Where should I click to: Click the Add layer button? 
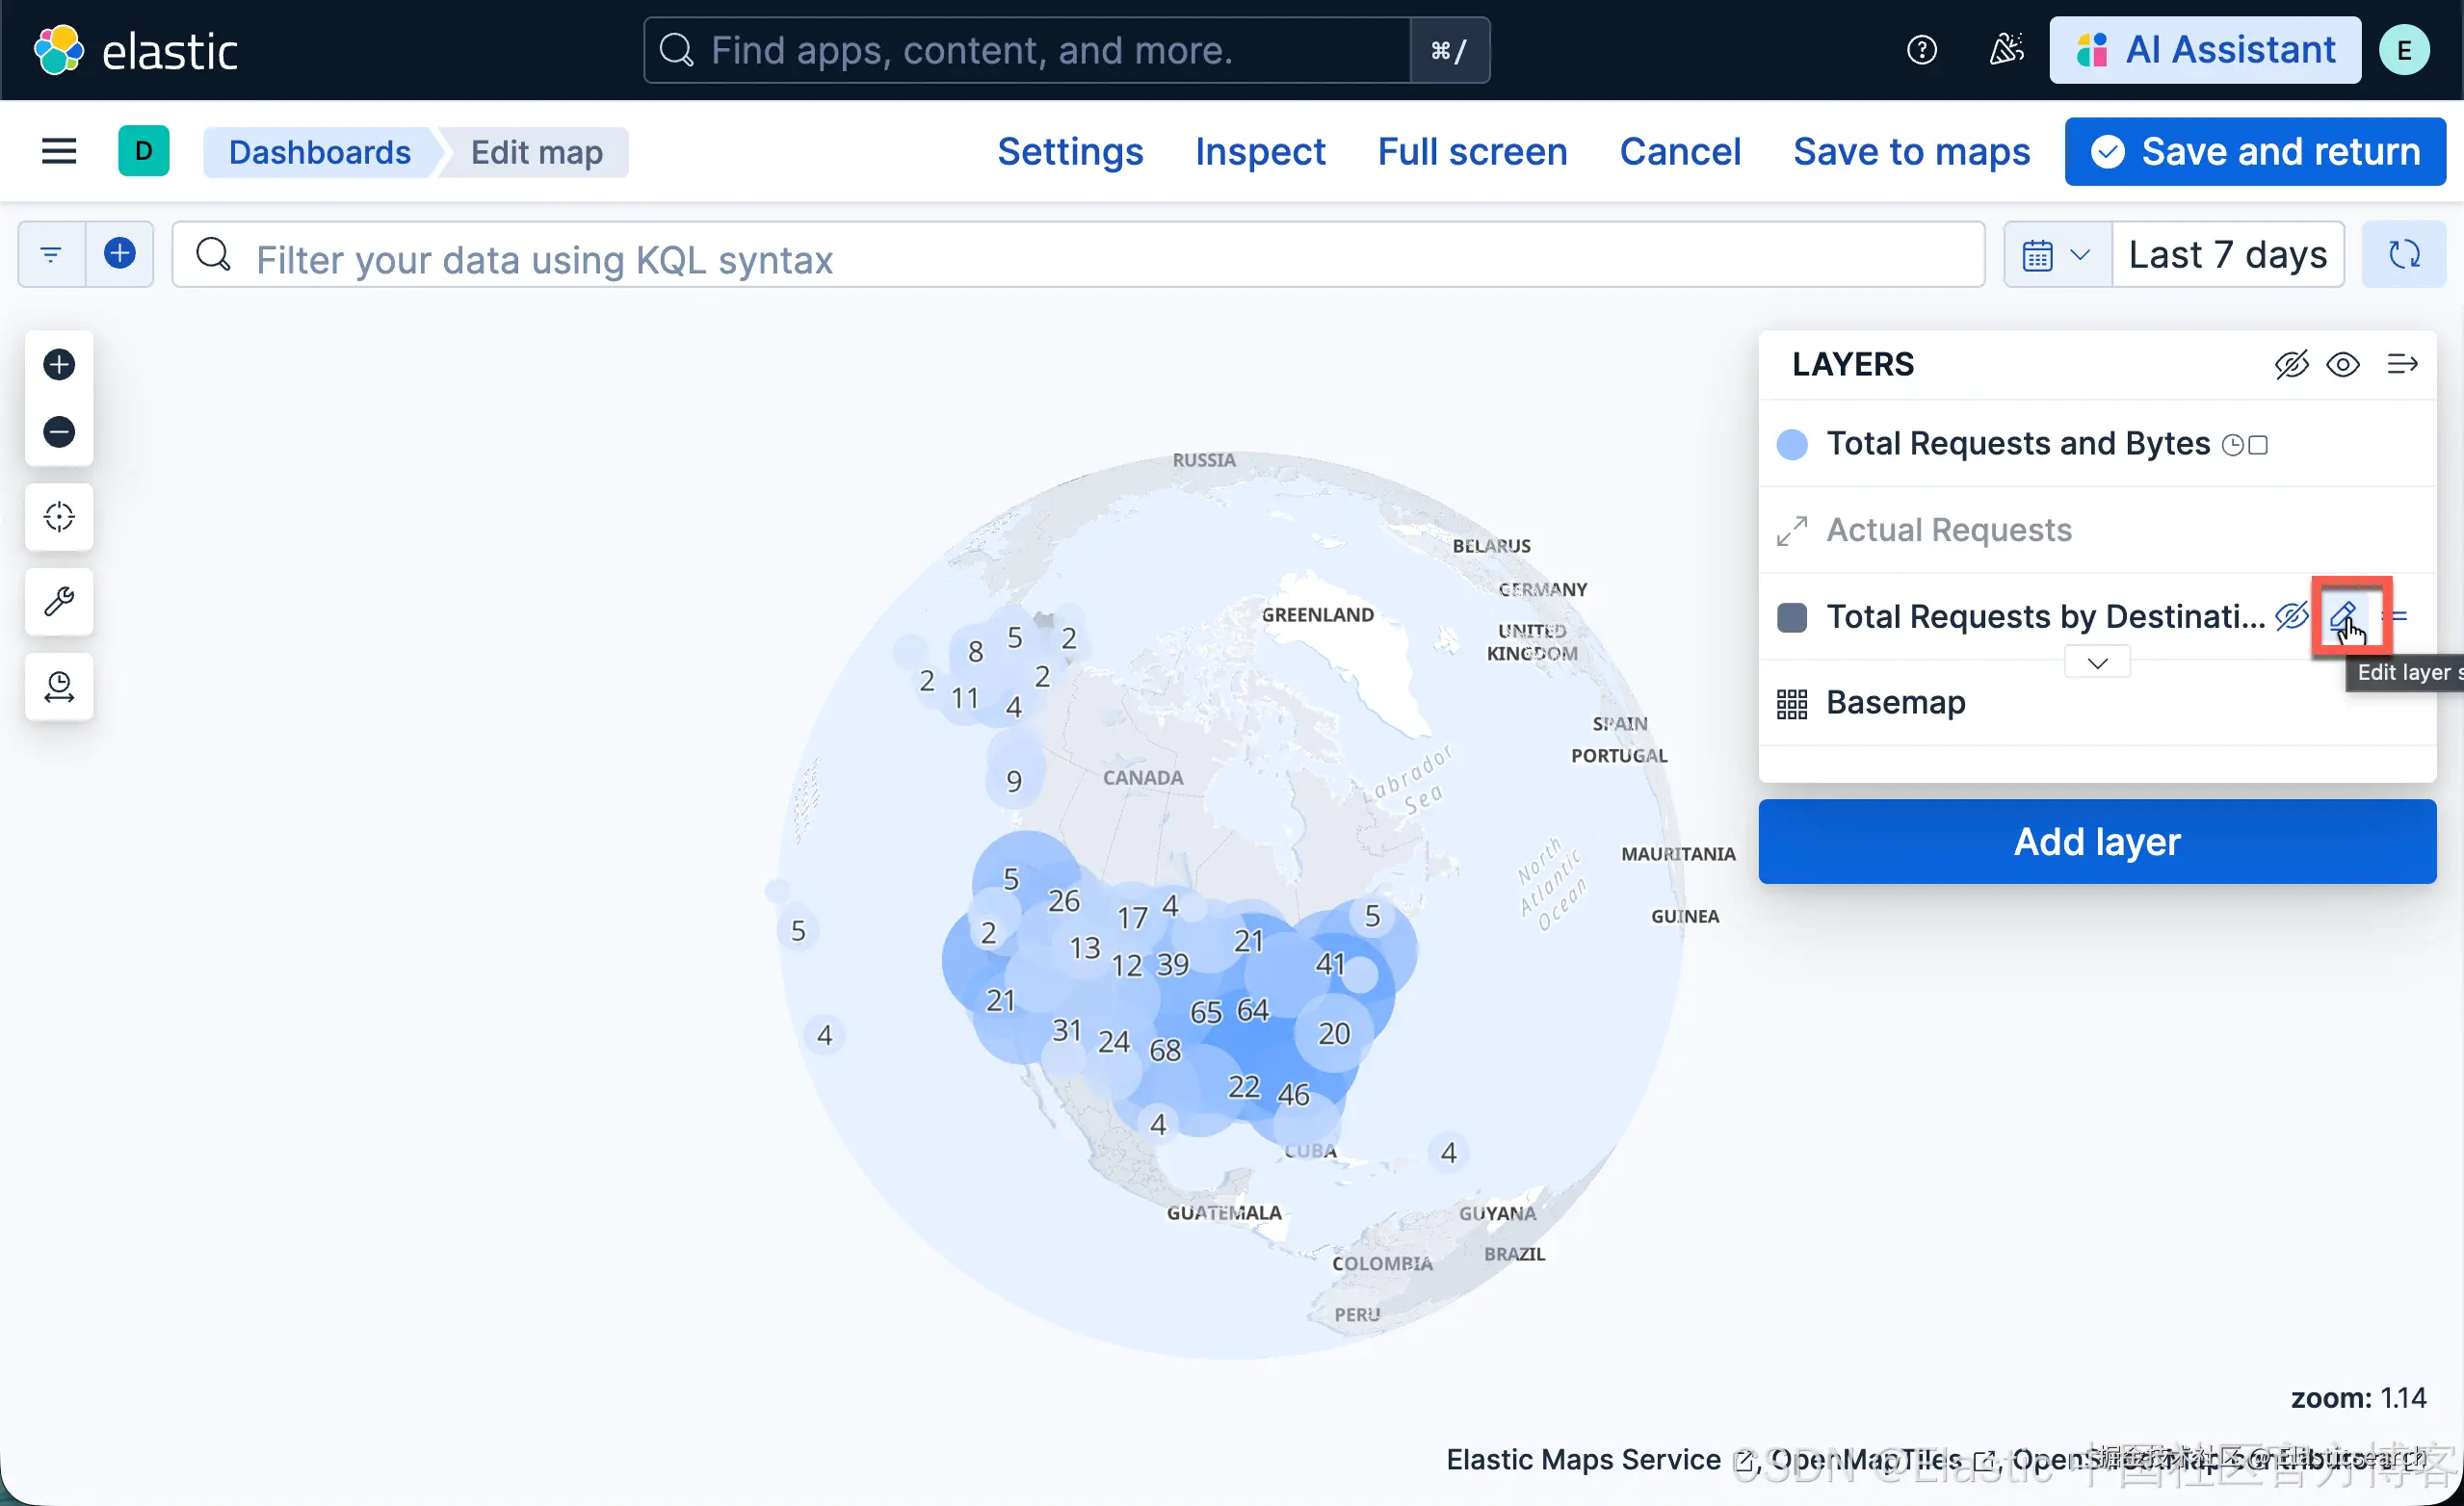(2096, 842)
